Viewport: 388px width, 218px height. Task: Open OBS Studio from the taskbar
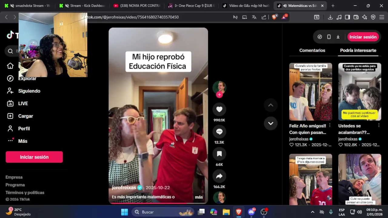pyautogui.click(x=264, y=212)
